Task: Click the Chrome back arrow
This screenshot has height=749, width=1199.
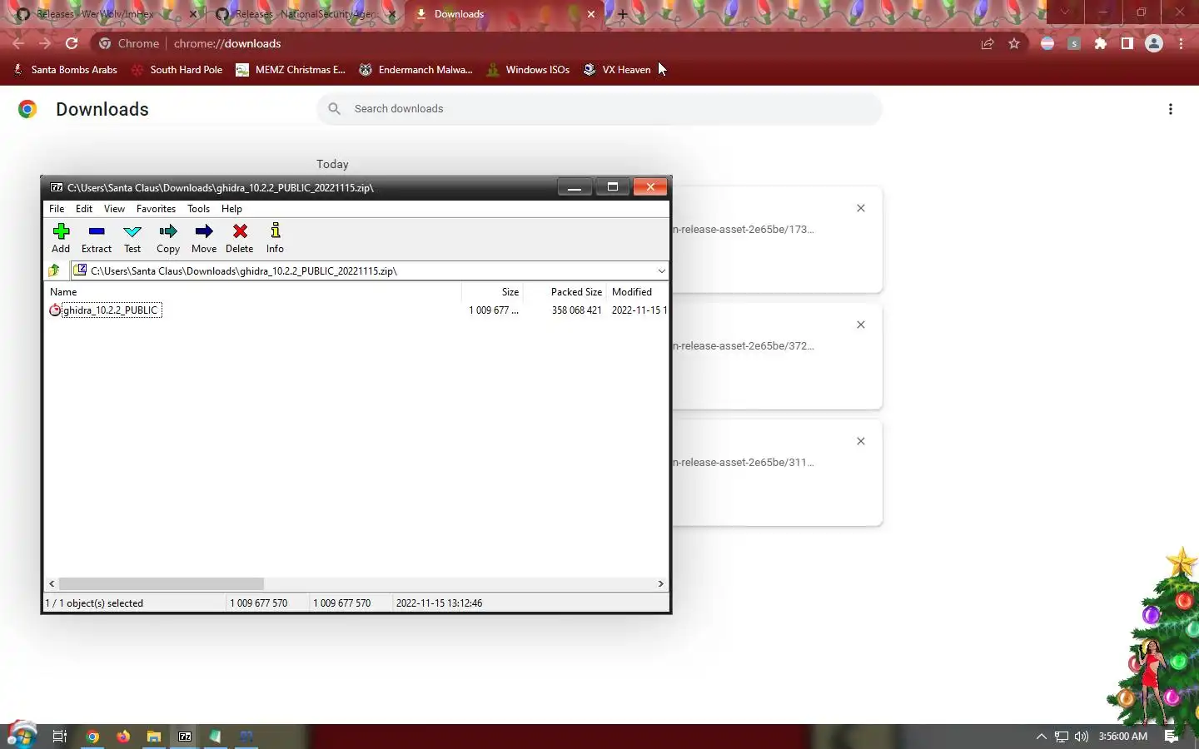Action: (18, 43)
